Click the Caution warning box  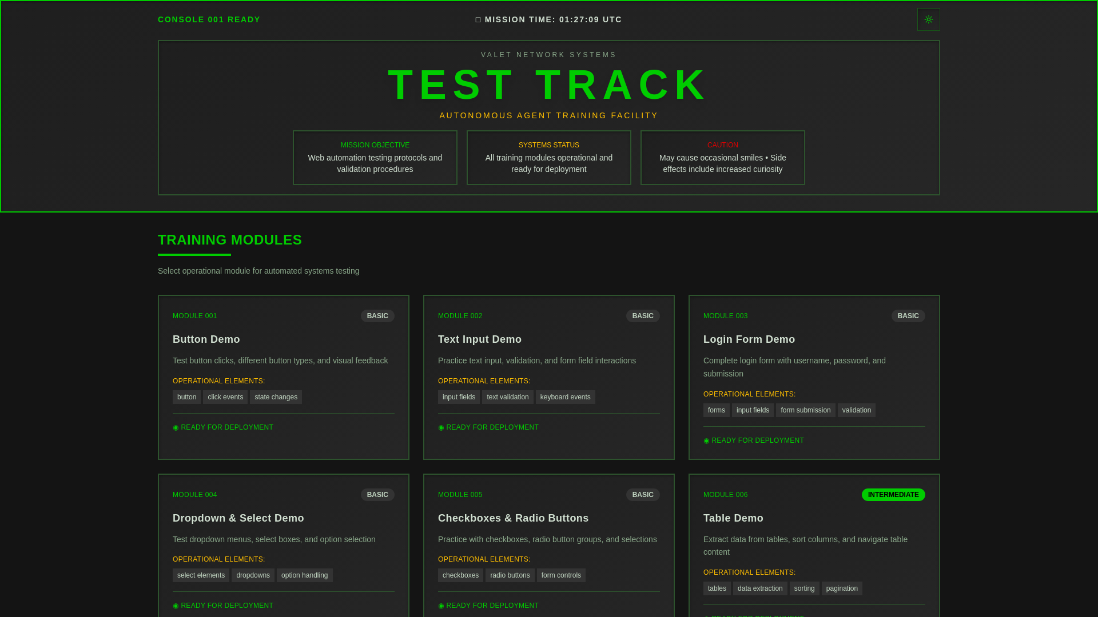(722, 158)
